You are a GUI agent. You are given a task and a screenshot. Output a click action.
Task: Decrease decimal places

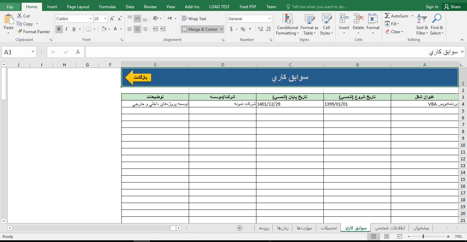coord(269,29)
